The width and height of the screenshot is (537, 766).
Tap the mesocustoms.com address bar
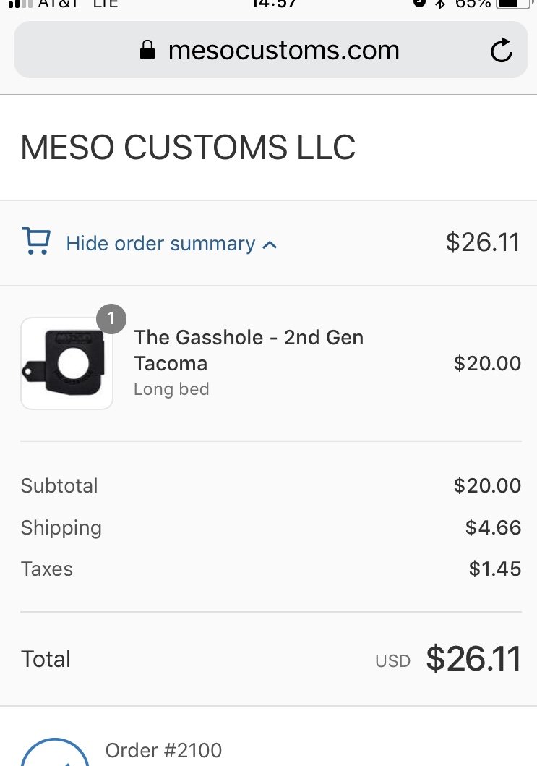(x=271, y=50)
